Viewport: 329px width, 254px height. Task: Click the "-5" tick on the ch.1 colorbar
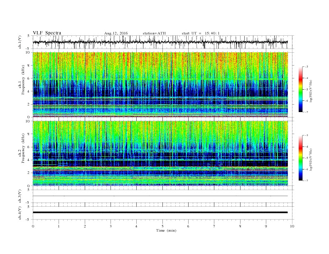307,89
